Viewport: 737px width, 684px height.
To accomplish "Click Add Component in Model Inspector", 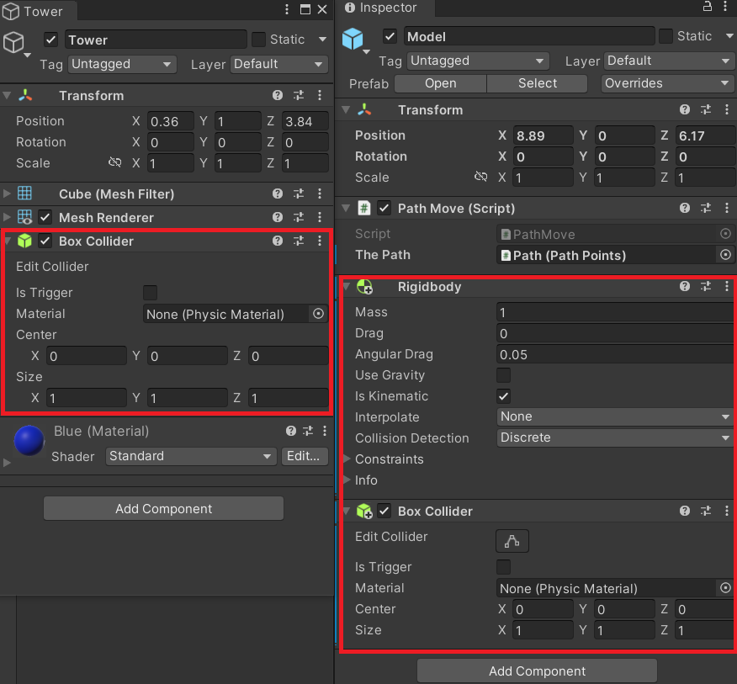I will coord(537,671).
